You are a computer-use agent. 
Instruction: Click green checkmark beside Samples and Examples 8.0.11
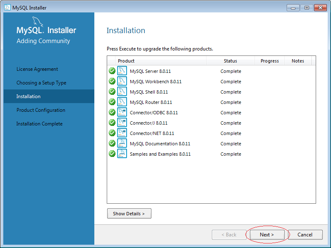point(112,154)
